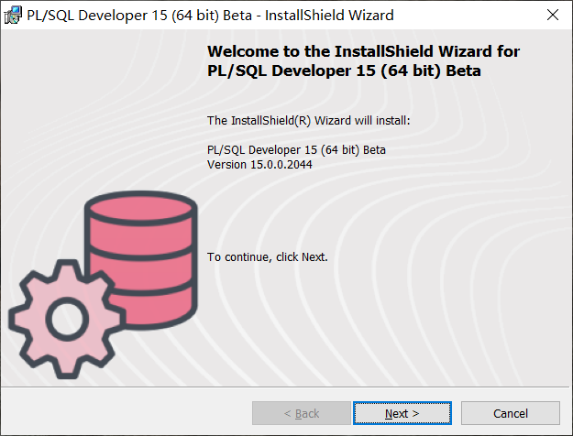Click the installer icon in the title bar
The height and width of the screenshot is (436, 573).
(13, 16)
